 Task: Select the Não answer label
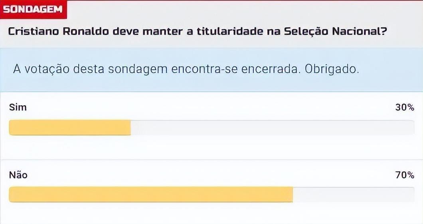(x=18, y=175)
